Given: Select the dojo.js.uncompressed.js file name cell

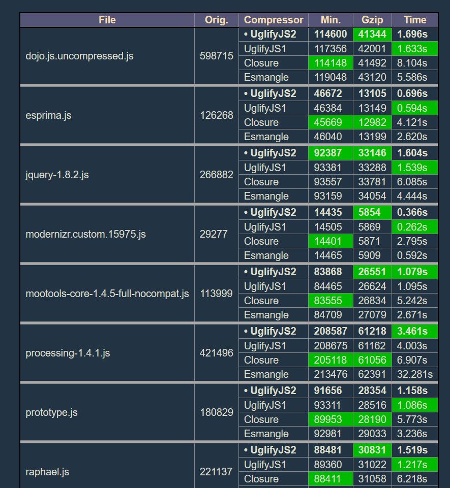Looking at the screenshot, I should pyautogui.click(x=79, y=56).
